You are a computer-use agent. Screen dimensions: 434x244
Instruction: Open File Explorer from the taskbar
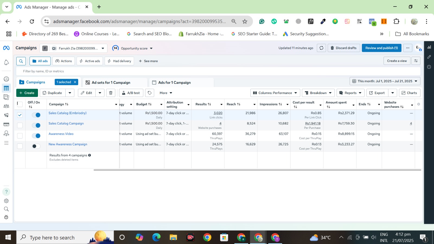coord(173,237)
